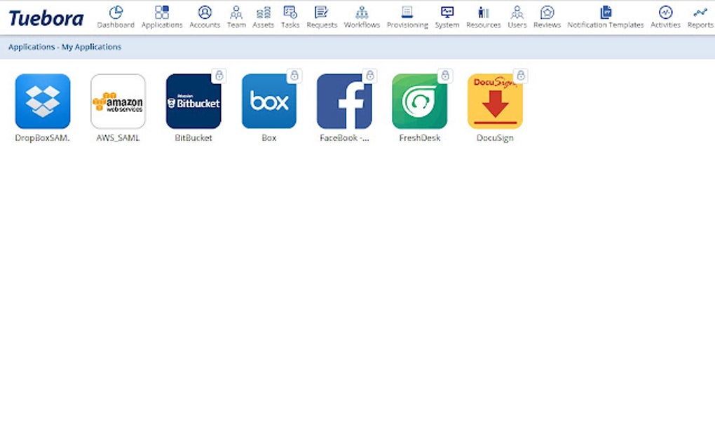Click the lock icon on FreshDesk tile
715x447 pixels.
[446, 76]
